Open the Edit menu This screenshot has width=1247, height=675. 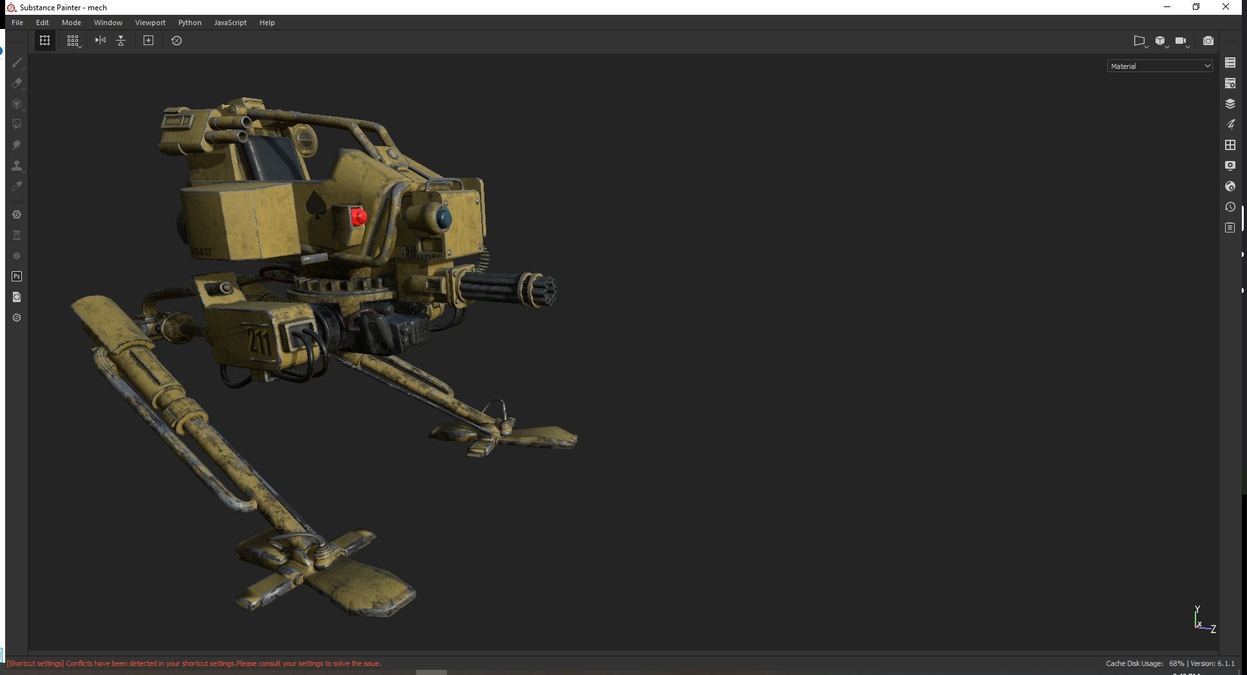pyautogui.click(x=43, y=23)
